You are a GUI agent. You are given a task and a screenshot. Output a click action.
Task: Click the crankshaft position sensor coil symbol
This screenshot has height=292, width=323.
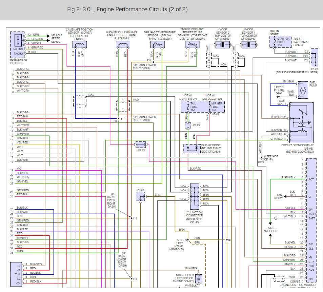123,44
